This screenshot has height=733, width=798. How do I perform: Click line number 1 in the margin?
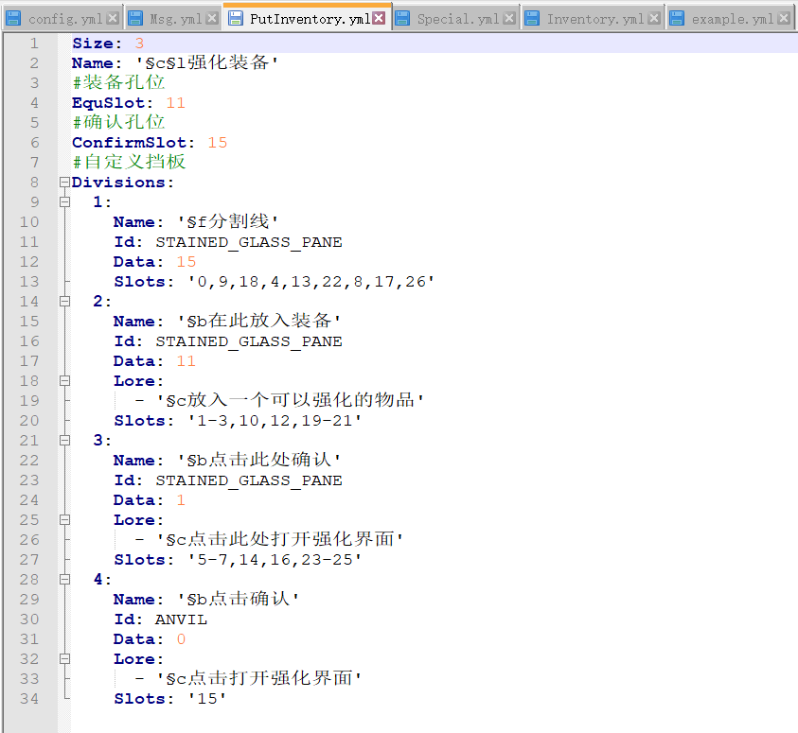[34, 44]
